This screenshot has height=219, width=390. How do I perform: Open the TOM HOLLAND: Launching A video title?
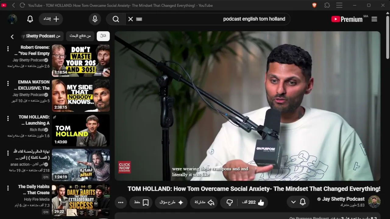click(34, 120)
